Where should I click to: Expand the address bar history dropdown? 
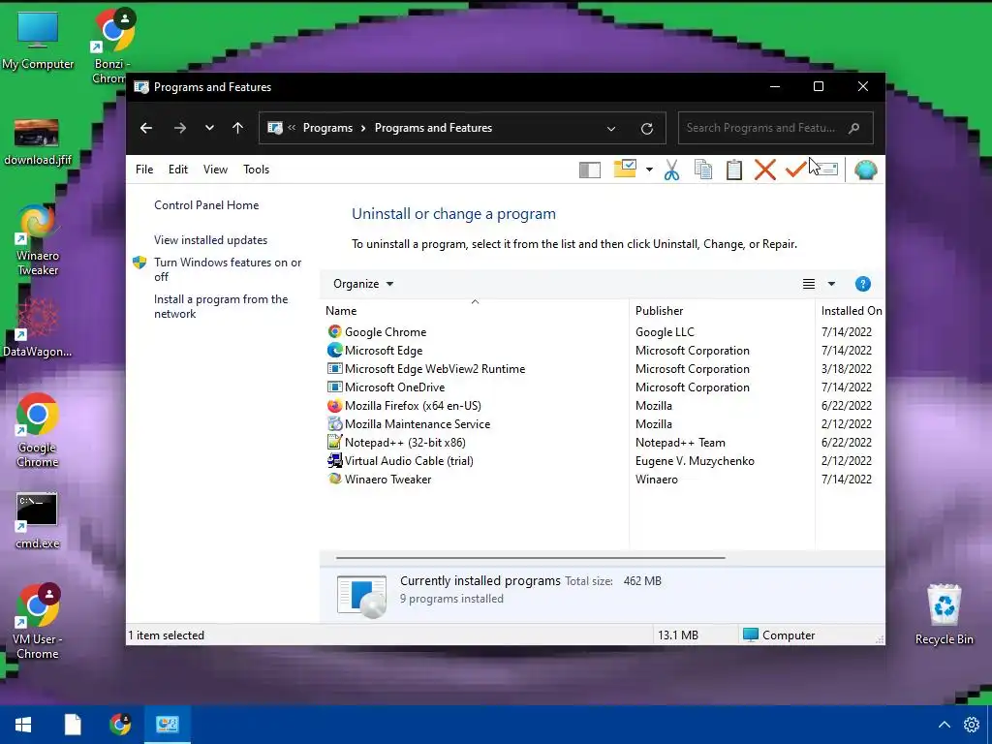click(611, 129)
